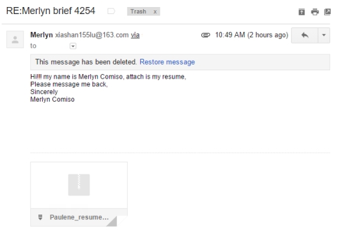The width and height of the screenshot is (337, 239).
Task: Click the download icon on the attachment
Action: click(x=40, y=217)
